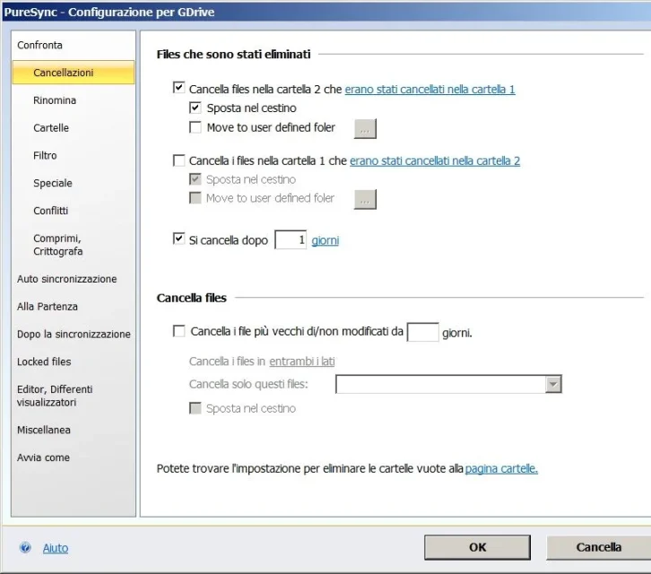This screenshot has width=651, height=574.
Task: Select Cancellazioni in the sidebar
Action: tap(74, 73)
